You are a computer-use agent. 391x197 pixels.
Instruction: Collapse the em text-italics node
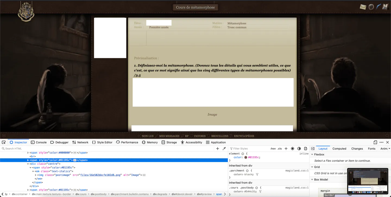point(33,171)
